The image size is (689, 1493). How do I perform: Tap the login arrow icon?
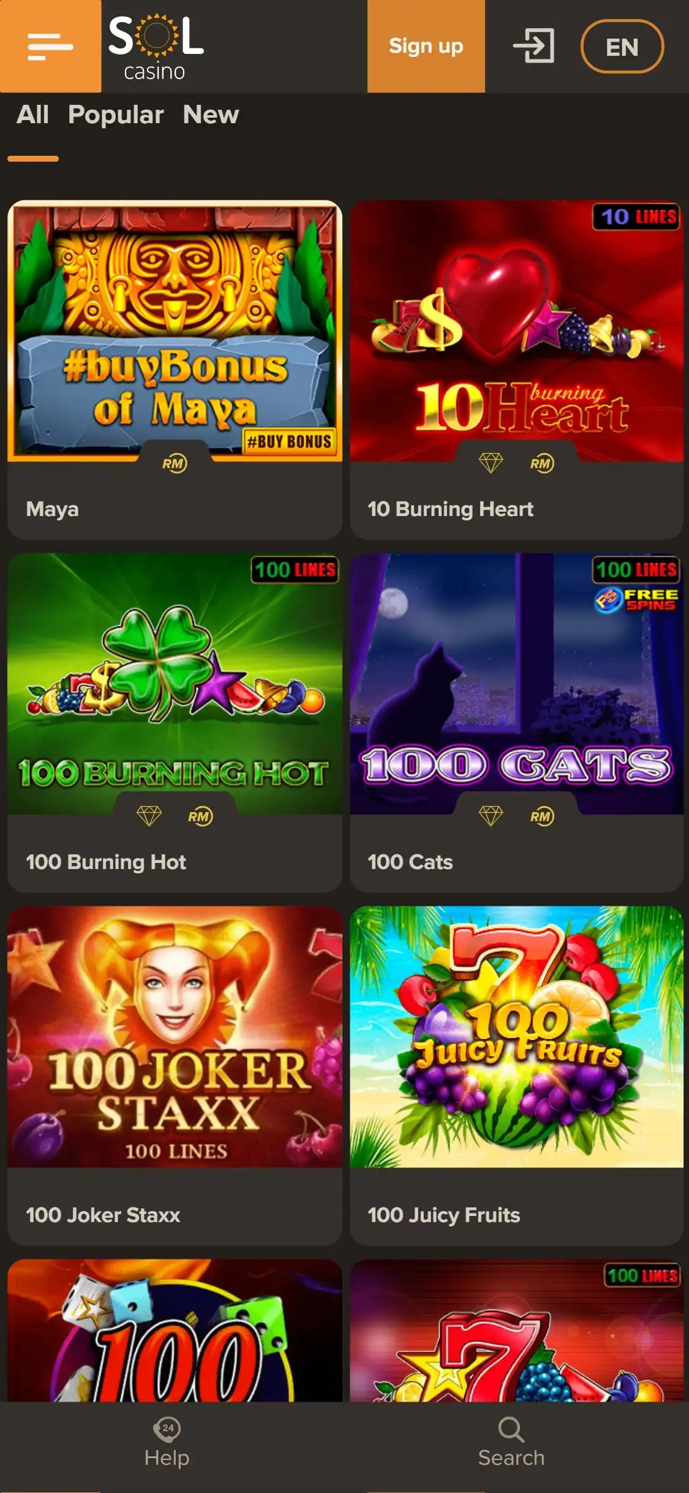[533, 46]
